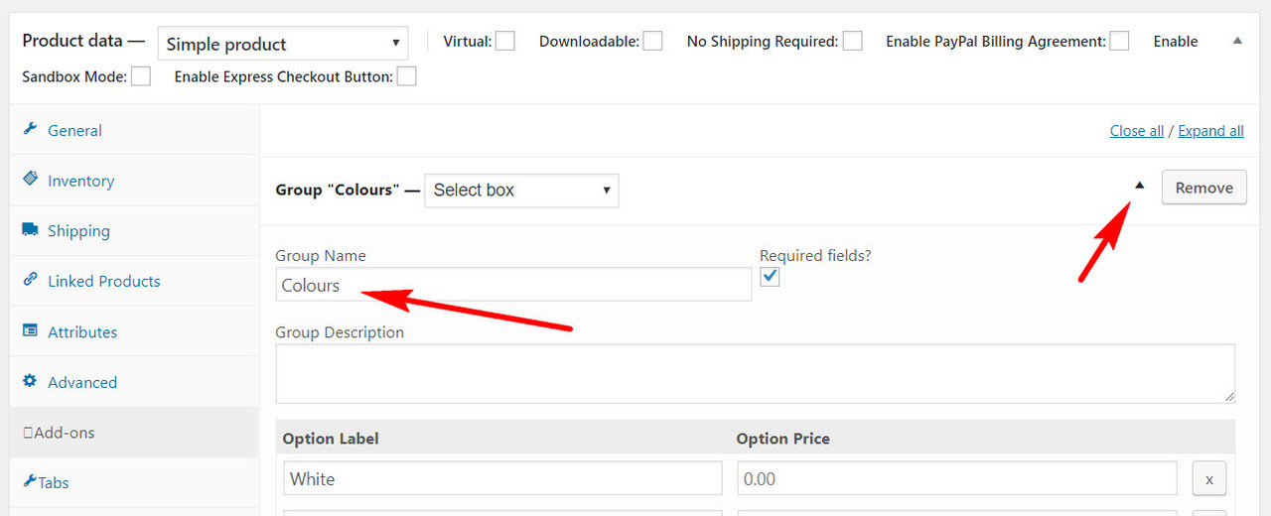
Task: Edit the White option label field
Action: [x=502, y=478]
